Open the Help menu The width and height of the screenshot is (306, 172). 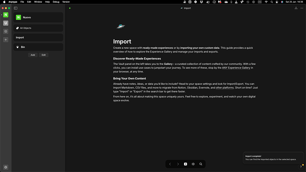coord(47,2)
